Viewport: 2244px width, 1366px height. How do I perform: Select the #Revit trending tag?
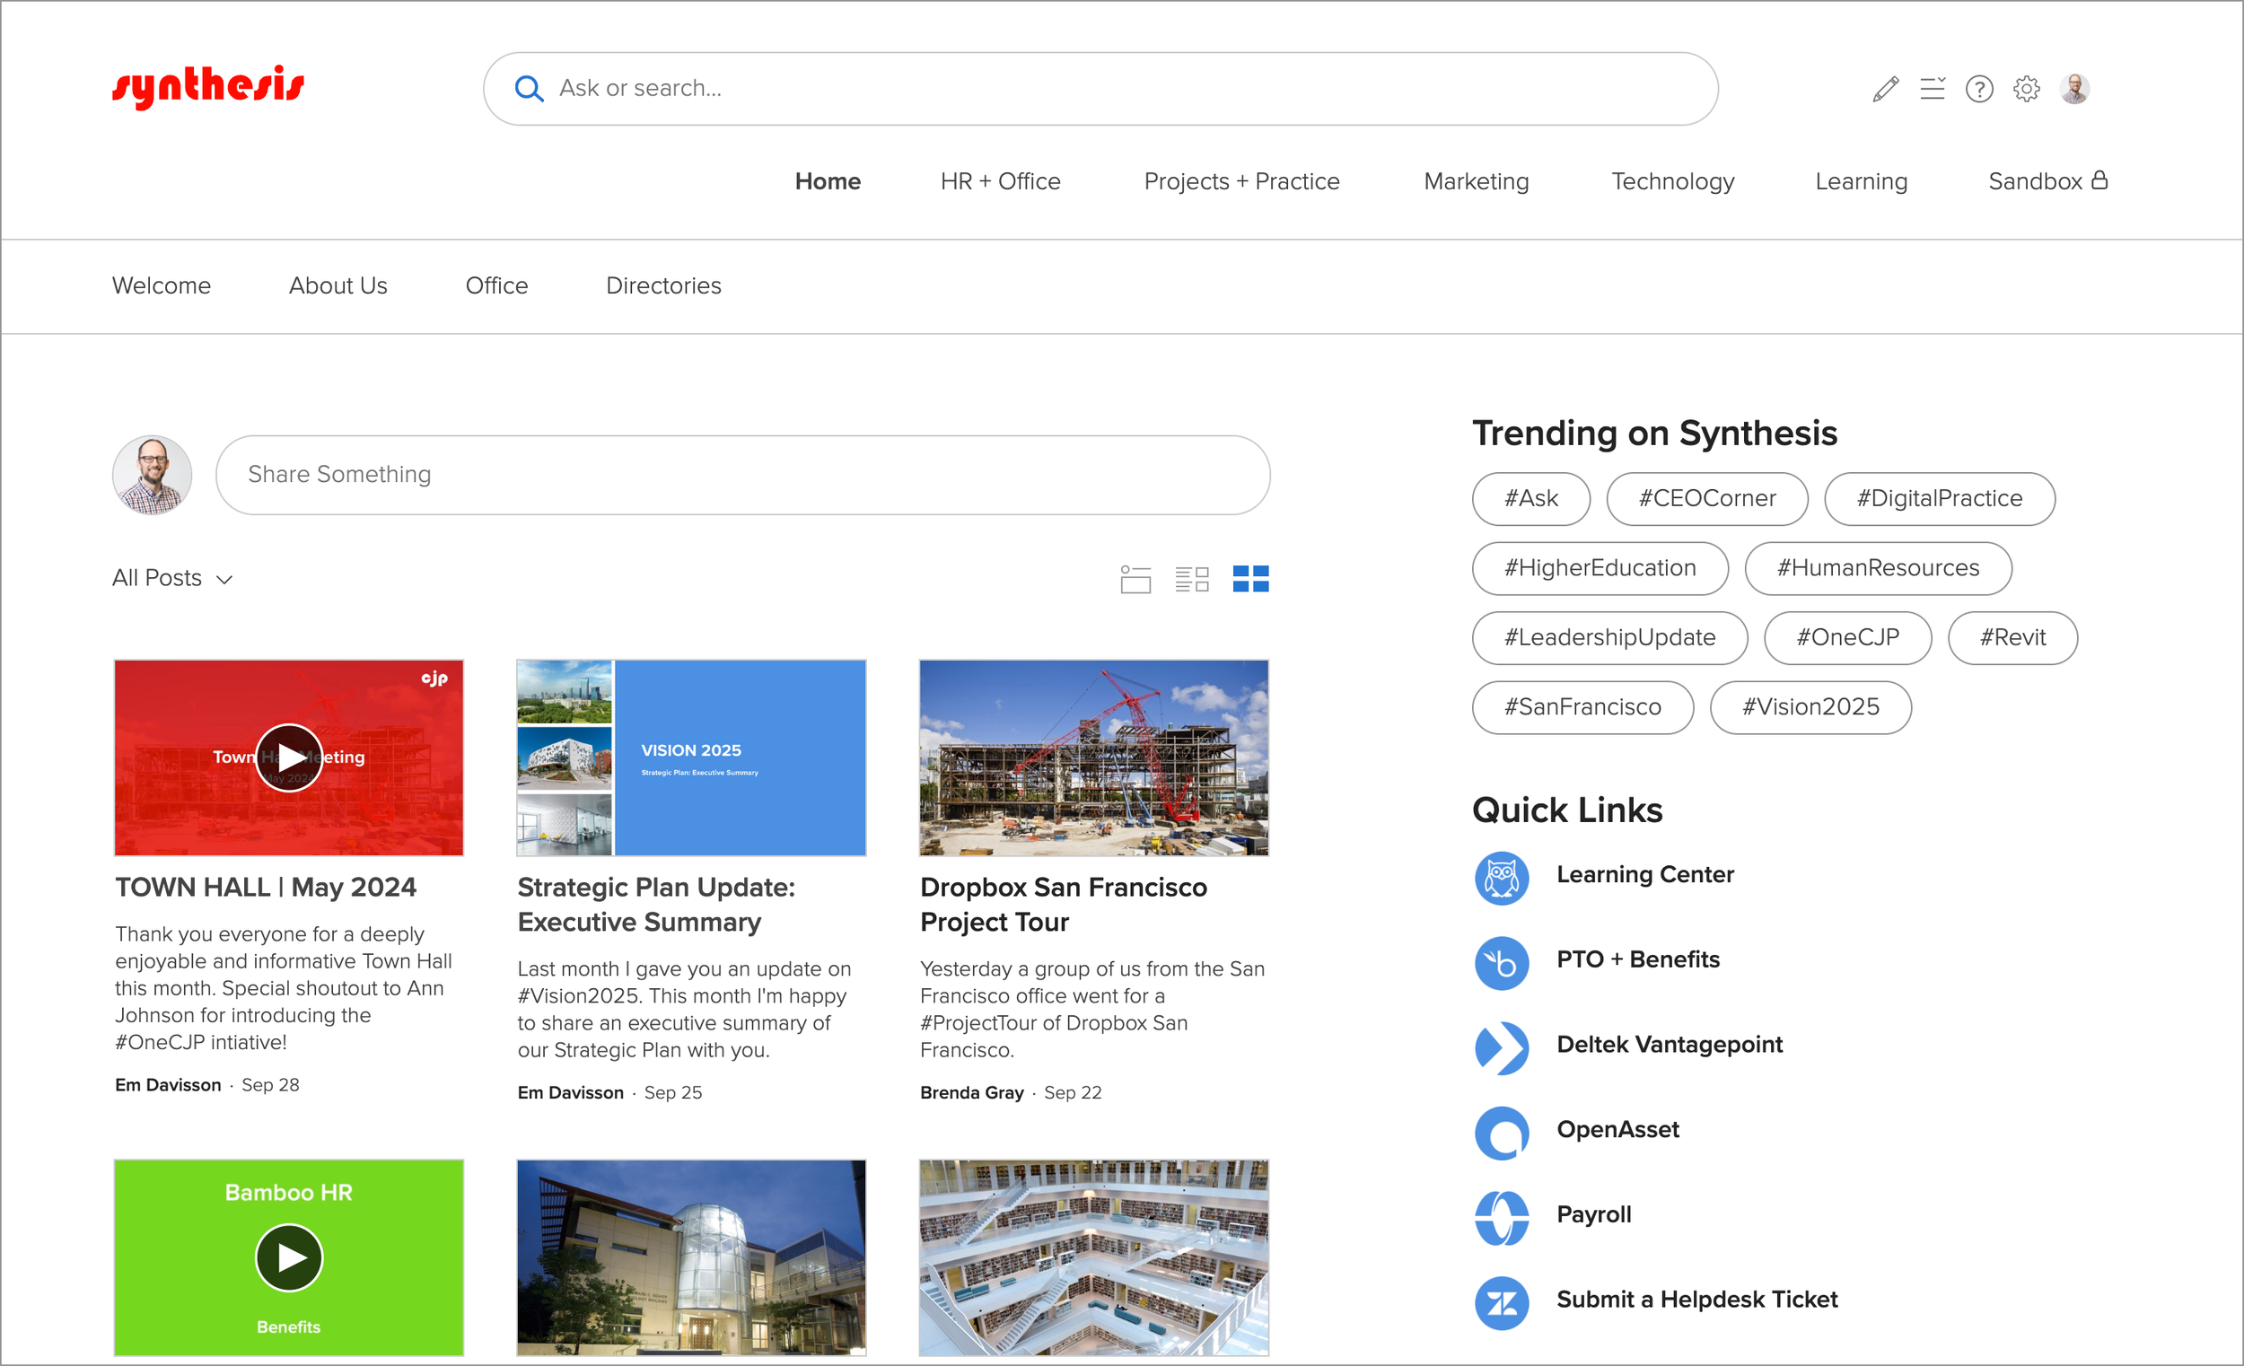(x=2012, y=637)
